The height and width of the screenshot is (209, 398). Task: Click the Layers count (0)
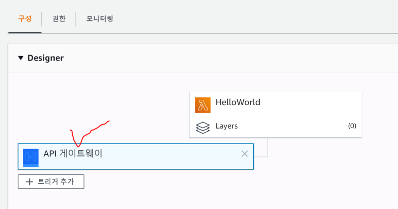pos(352,126)
